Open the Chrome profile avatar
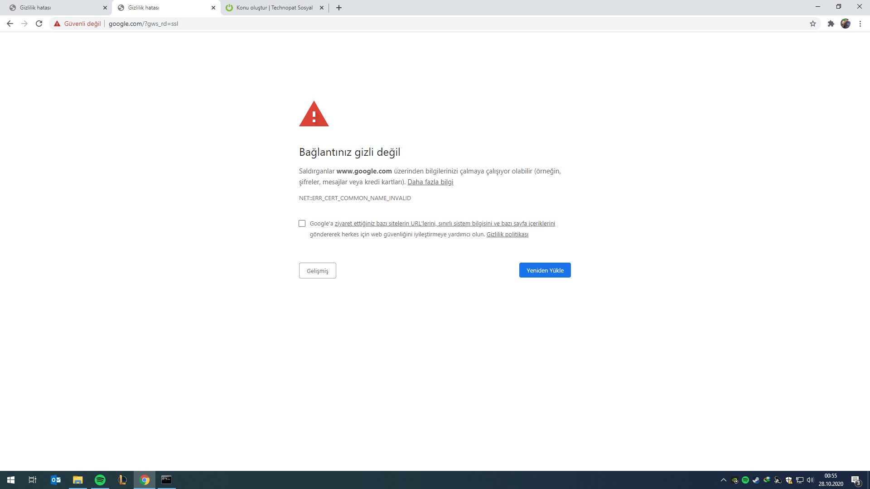The width and height of the screenshot is (870, 489). (846, 24)
